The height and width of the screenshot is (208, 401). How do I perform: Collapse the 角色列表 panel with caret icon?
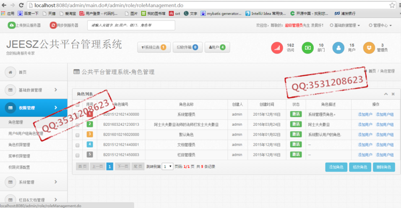tap(386, 94)
